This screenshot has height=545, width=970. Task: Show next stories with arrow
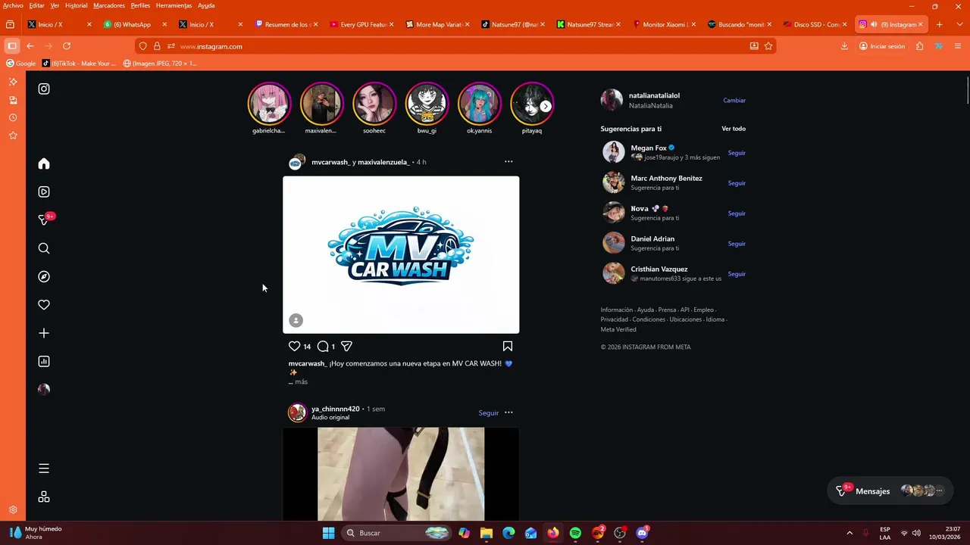546,106
